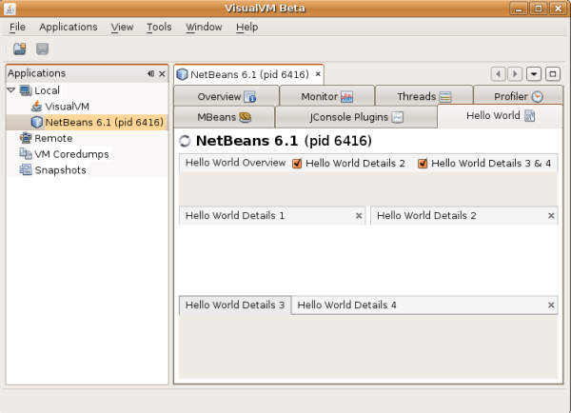Image resolution: width=571 pixels, height=413 pixels.
Task: Close the Applications side panel
Action: tap(162, 74)
